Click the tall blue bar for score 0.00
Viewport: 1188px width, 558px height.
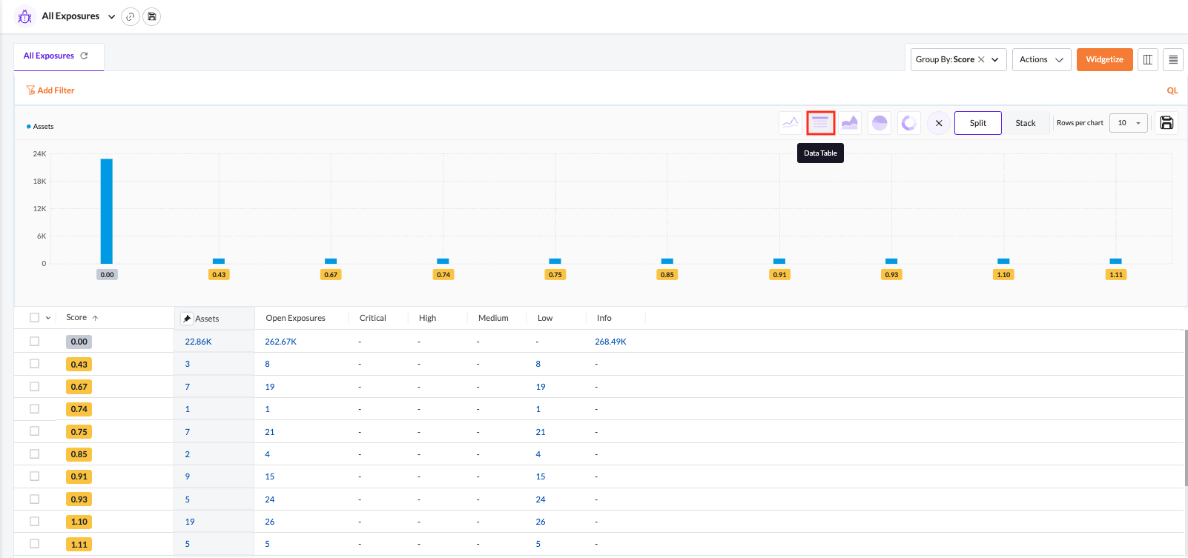[107, 211]
